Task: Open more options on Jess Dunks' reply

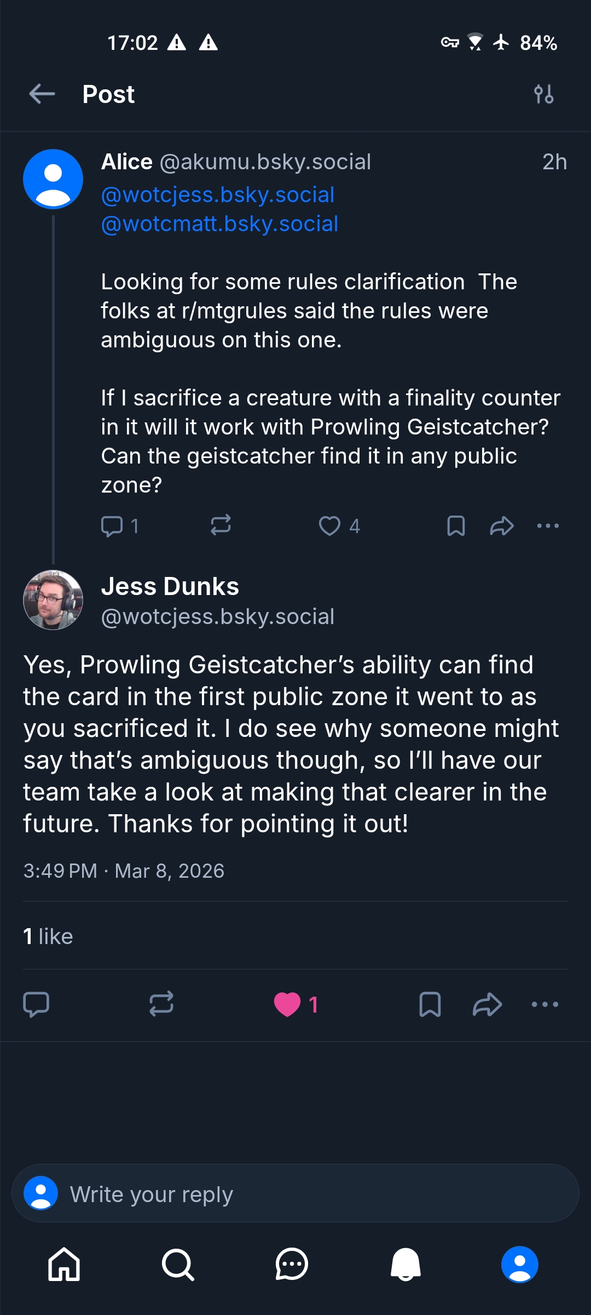Action: (x=545, y=1004)
